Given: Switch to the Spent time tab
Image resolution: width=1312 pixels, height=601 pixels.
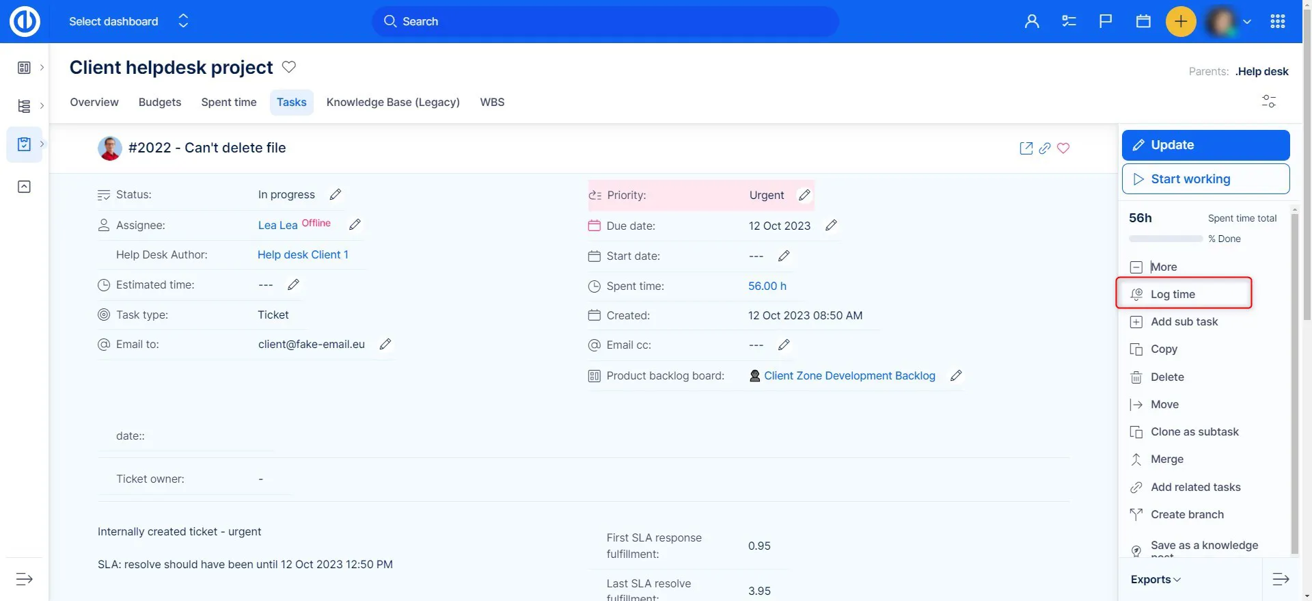Looking at the screenshot, I should click(x=229, y=103).
